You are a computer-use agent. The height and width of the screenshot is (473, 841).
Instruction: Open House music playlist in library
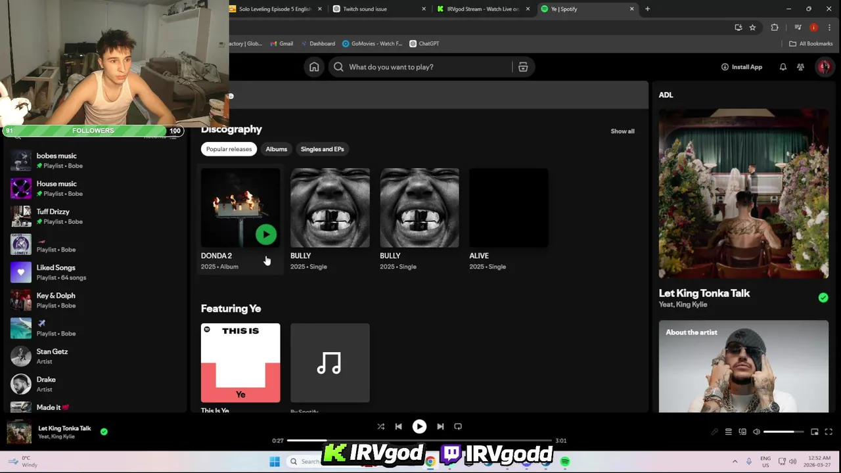95,189
